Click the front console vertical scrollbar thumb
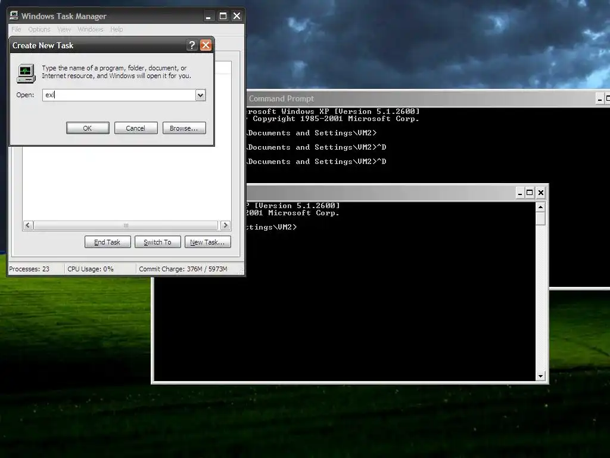Screen dimensions: 610x458 (540, 218)
